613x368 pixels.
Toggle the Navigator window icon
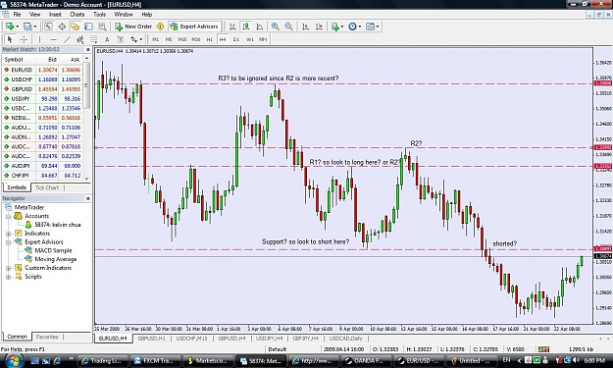pos(76,26)
